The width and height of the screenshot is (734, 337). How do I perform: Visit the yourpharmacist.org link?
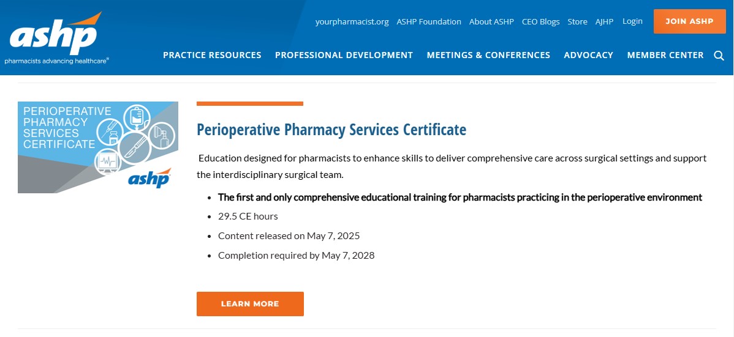352,21
